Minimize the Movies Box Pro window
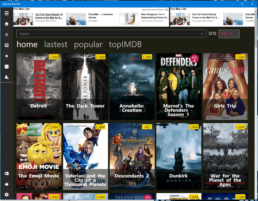 pos(233,4)
